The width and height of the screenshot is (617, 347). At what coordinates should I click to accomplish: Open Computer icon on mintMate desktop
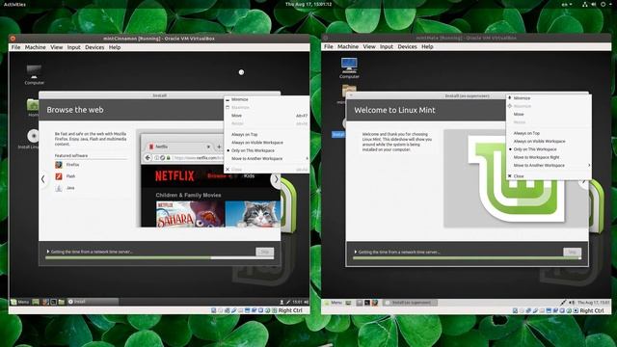349,65
